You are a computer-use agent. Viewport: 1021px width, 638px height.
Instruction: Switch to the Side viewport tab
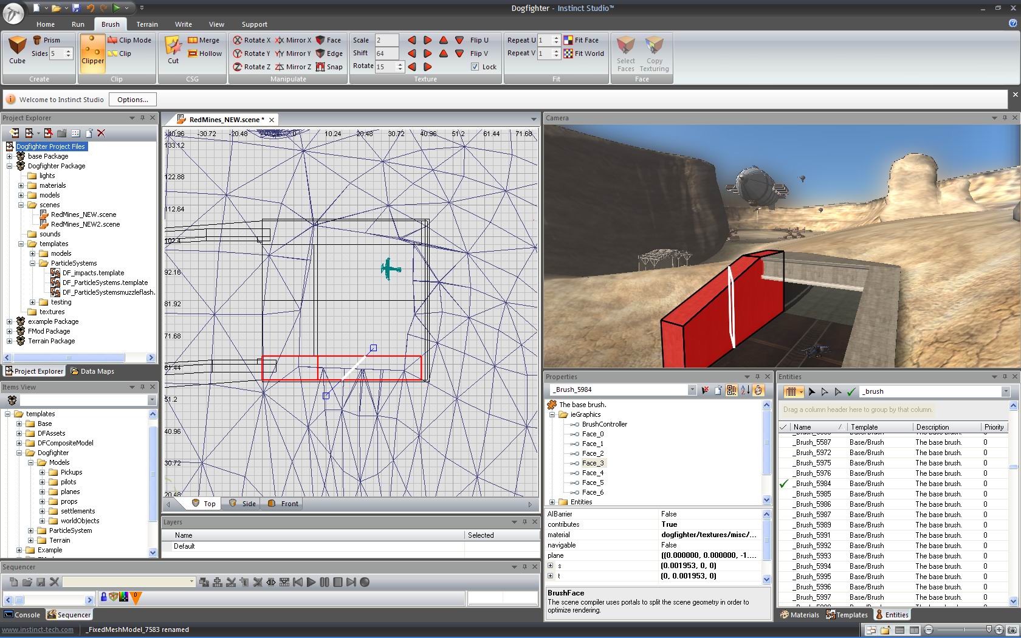[x=242, y=504]
